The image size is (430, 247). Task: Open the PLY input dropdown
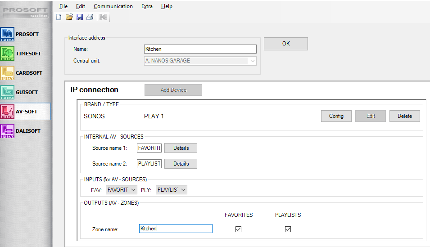coord(171,190)
